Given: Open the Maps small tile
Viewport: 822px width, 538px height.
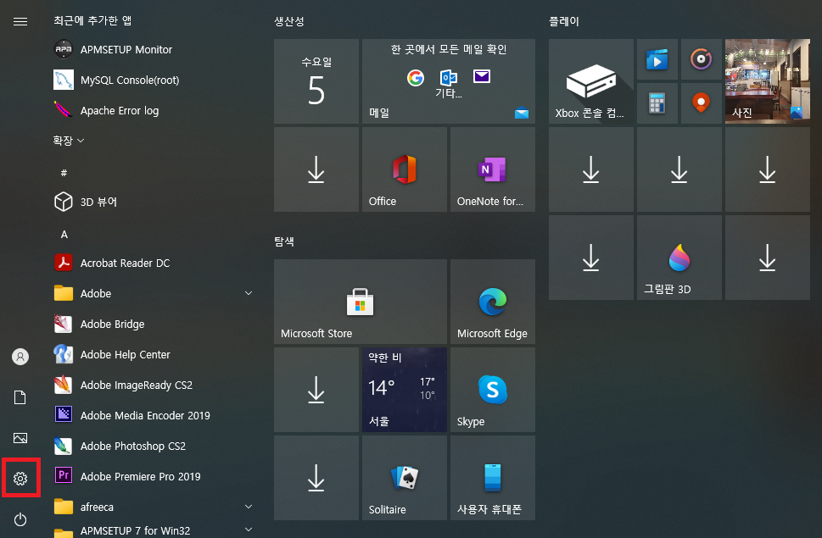Looking at the screenshot, I should click(x=701, y=103).
